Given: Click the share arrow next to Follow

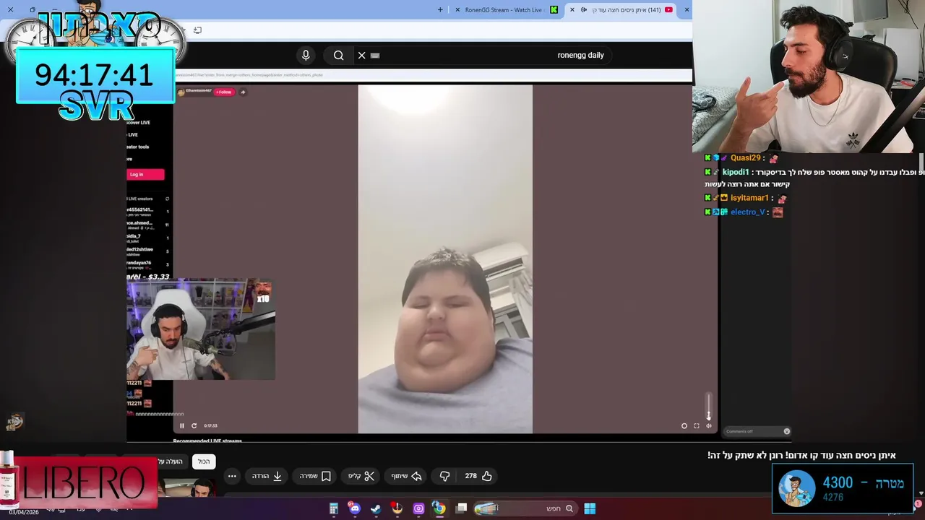Looking at the screenshot, I should coord(243,92).
